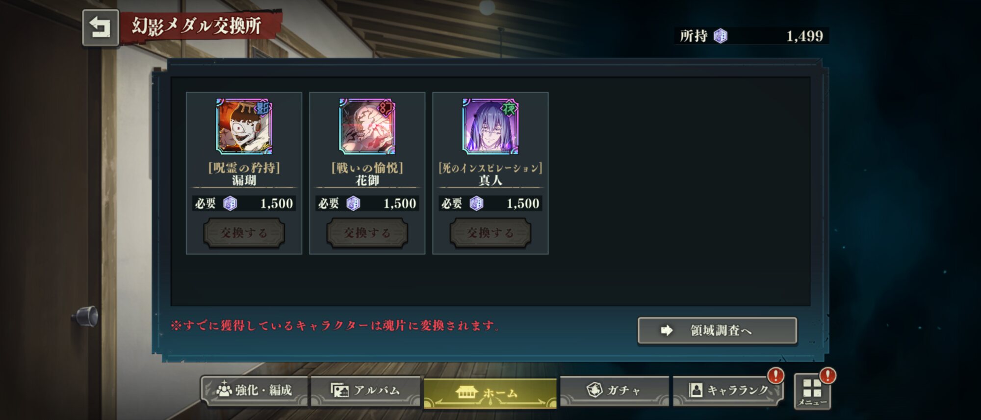The width and height of the screenshot is (981, 420).
Task: Select the 真人 character portrait
Action: point(490,126)
